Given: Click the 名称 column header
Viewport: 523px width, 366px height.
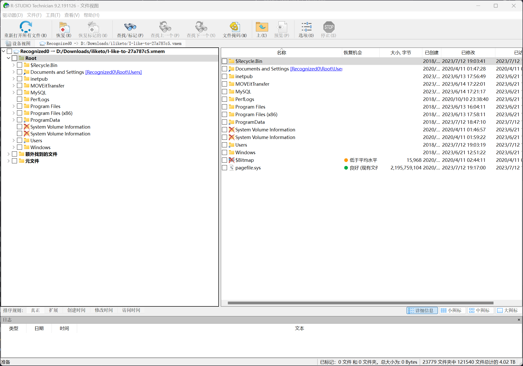Looking at the screenshot, I should [x=282, y=53].
